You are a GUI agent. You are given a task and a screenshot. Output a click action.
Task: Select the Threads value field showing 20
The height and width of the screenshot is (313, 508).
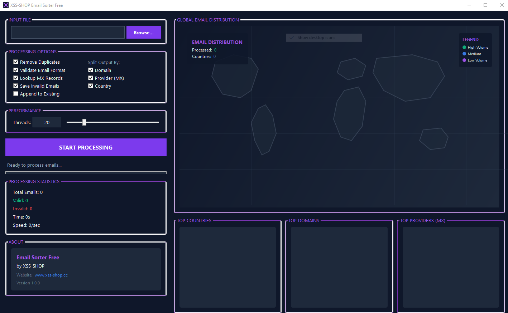click(47, 122)
